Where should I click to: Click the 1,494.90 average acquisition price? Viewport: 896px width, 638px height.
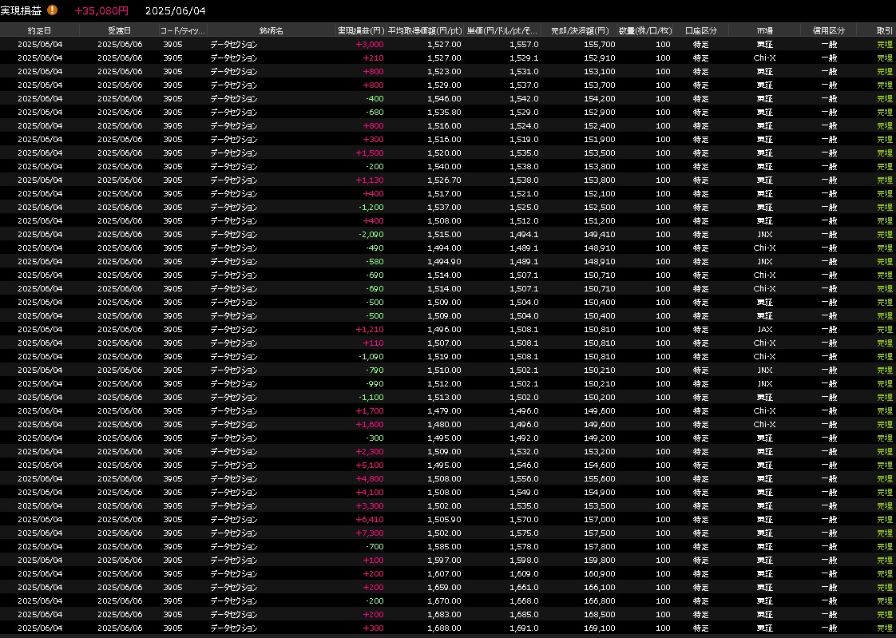pyautogui.click(x=444, y=262)
